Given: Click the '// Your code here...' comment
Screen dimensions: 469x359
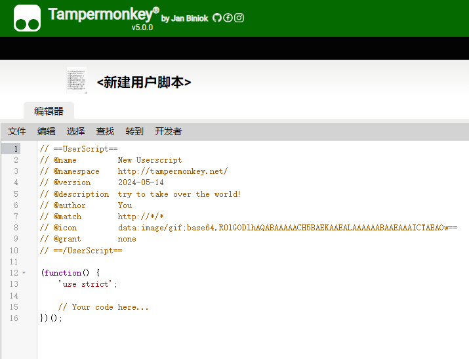Looking at the screenshot, I should tap(103, 307).
